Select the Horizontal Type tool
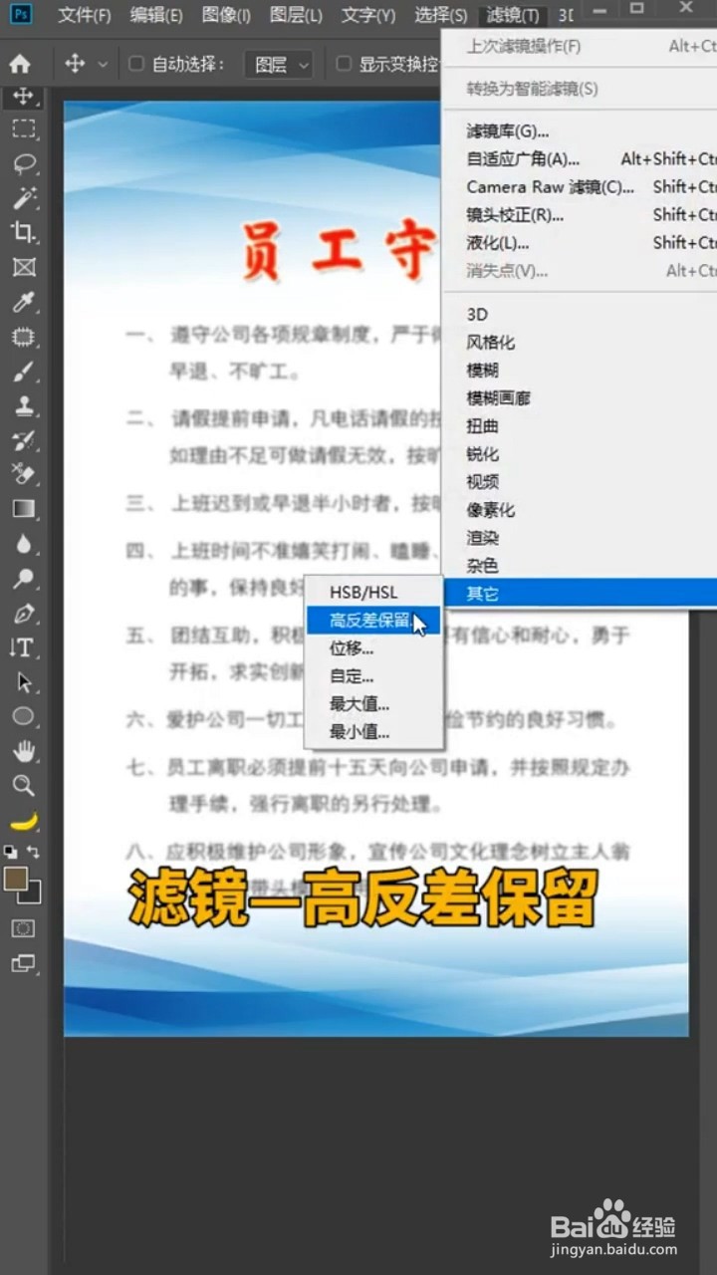The height and width of the screenshot is (1275, 717). [x=22, y=647]
